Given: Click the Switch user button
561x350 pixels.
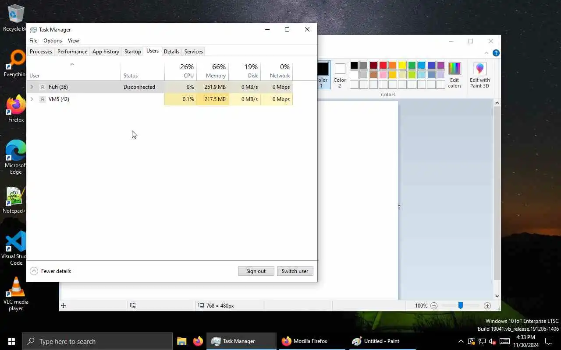Looking at the screenshot, I should tap(295, 271).
